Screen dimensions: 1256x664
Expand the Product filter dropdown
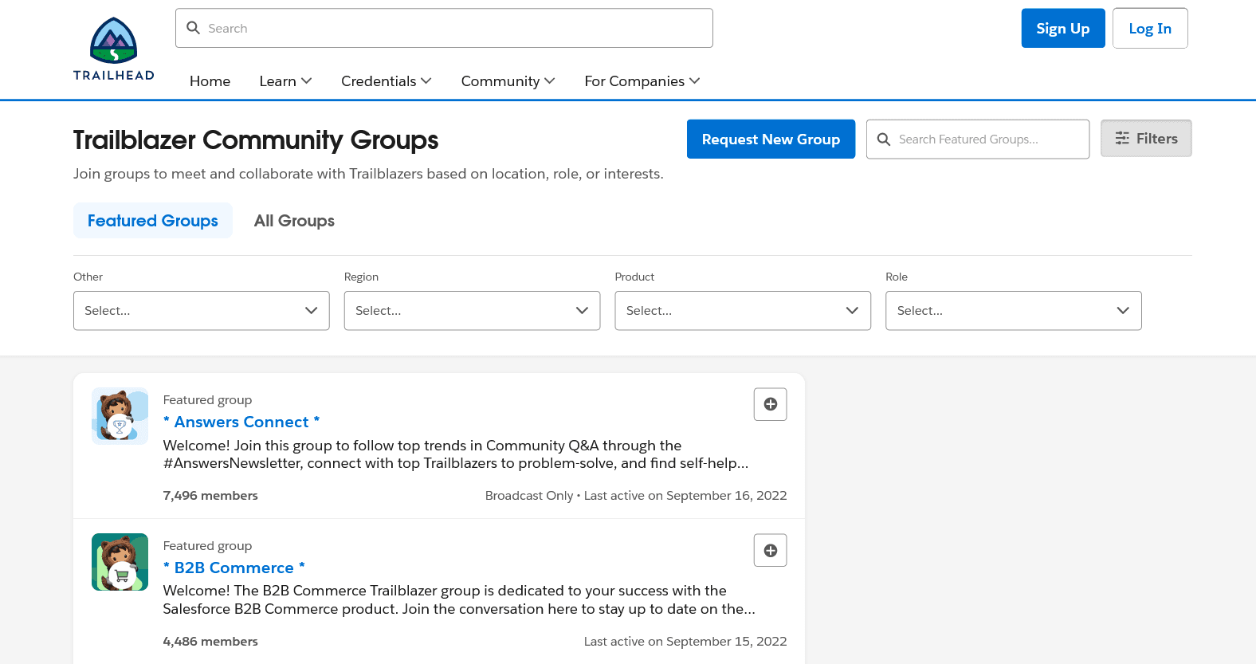pyautogui.click(x=743, y=311)
